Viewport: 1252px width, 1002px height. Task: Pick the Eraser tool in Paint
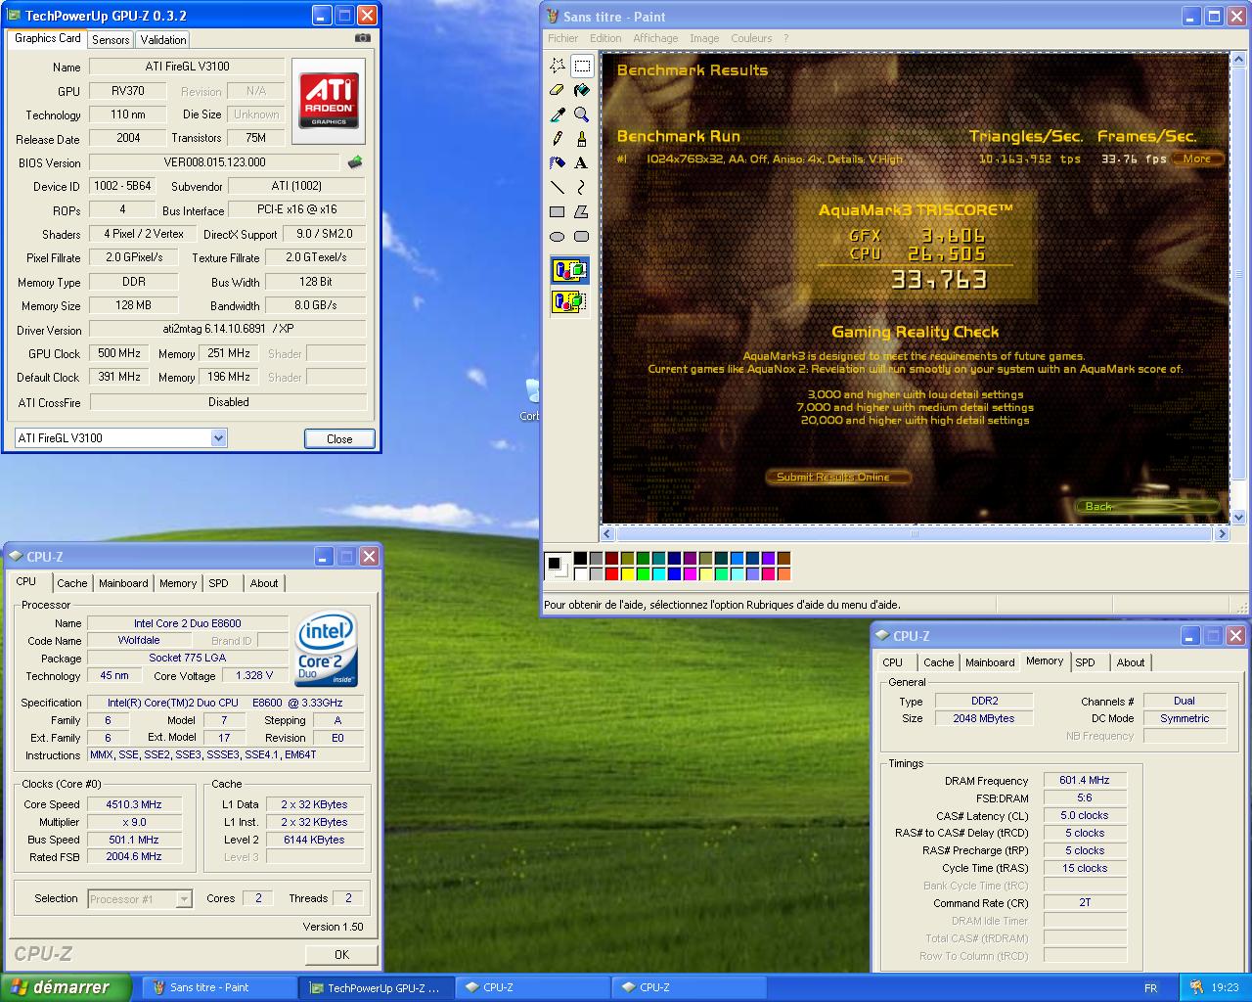[x=558, y=90]
